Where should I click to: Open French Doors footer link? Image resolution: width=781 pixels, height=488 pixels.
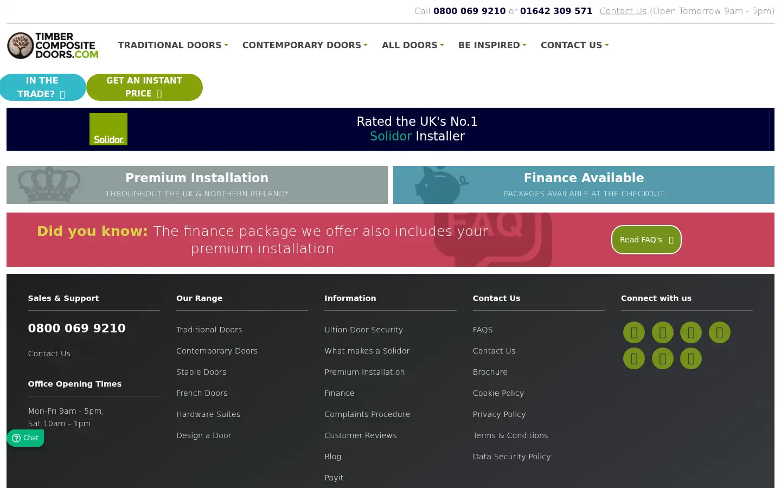[x=202, y=393]
